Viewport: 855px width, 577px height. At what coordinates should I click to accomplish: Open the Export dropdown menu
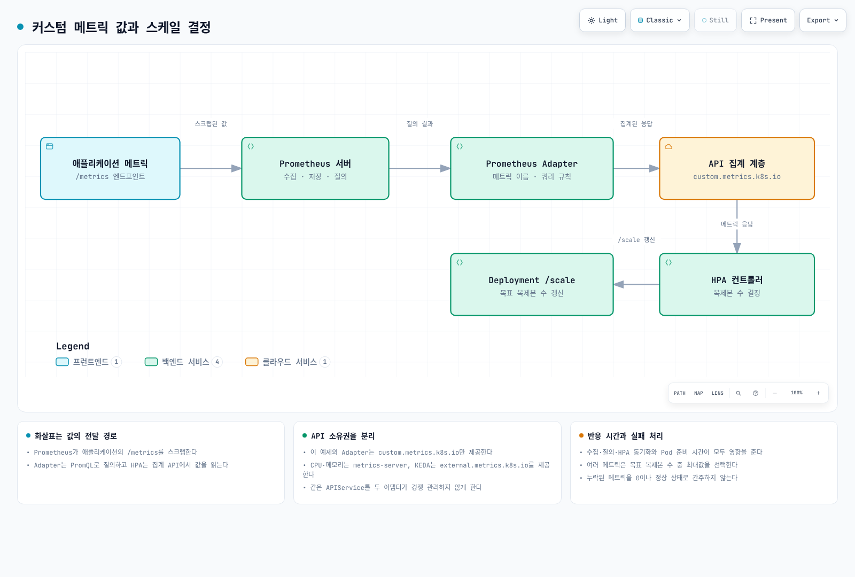tap(822, 20)
